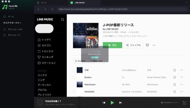Check the 日常 song checkbox

(x=74, y=70)
